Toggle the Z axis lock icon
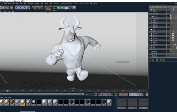 25,7
